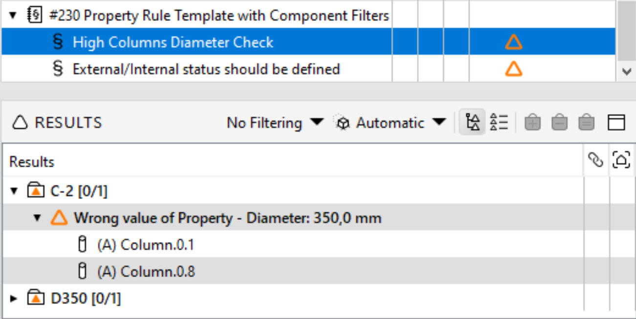Click the briefcase minus icon

pos(560,122)
